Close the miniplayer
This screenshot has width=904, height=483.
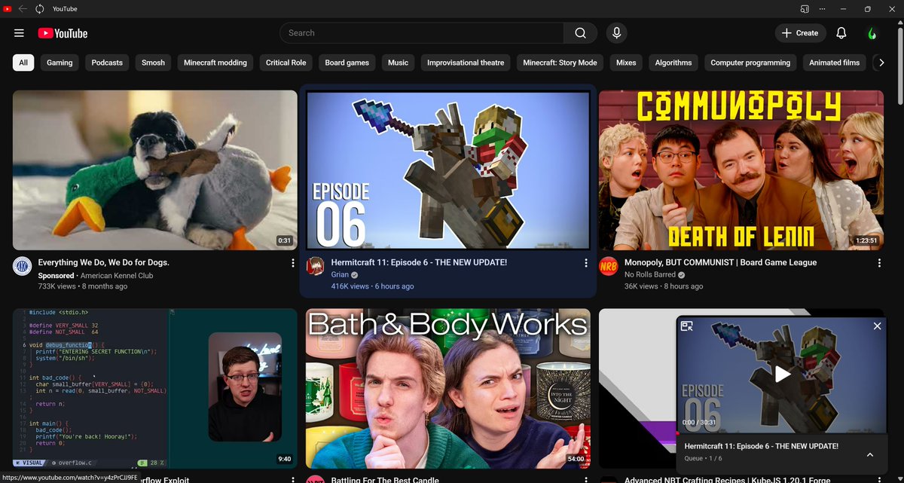877,326
